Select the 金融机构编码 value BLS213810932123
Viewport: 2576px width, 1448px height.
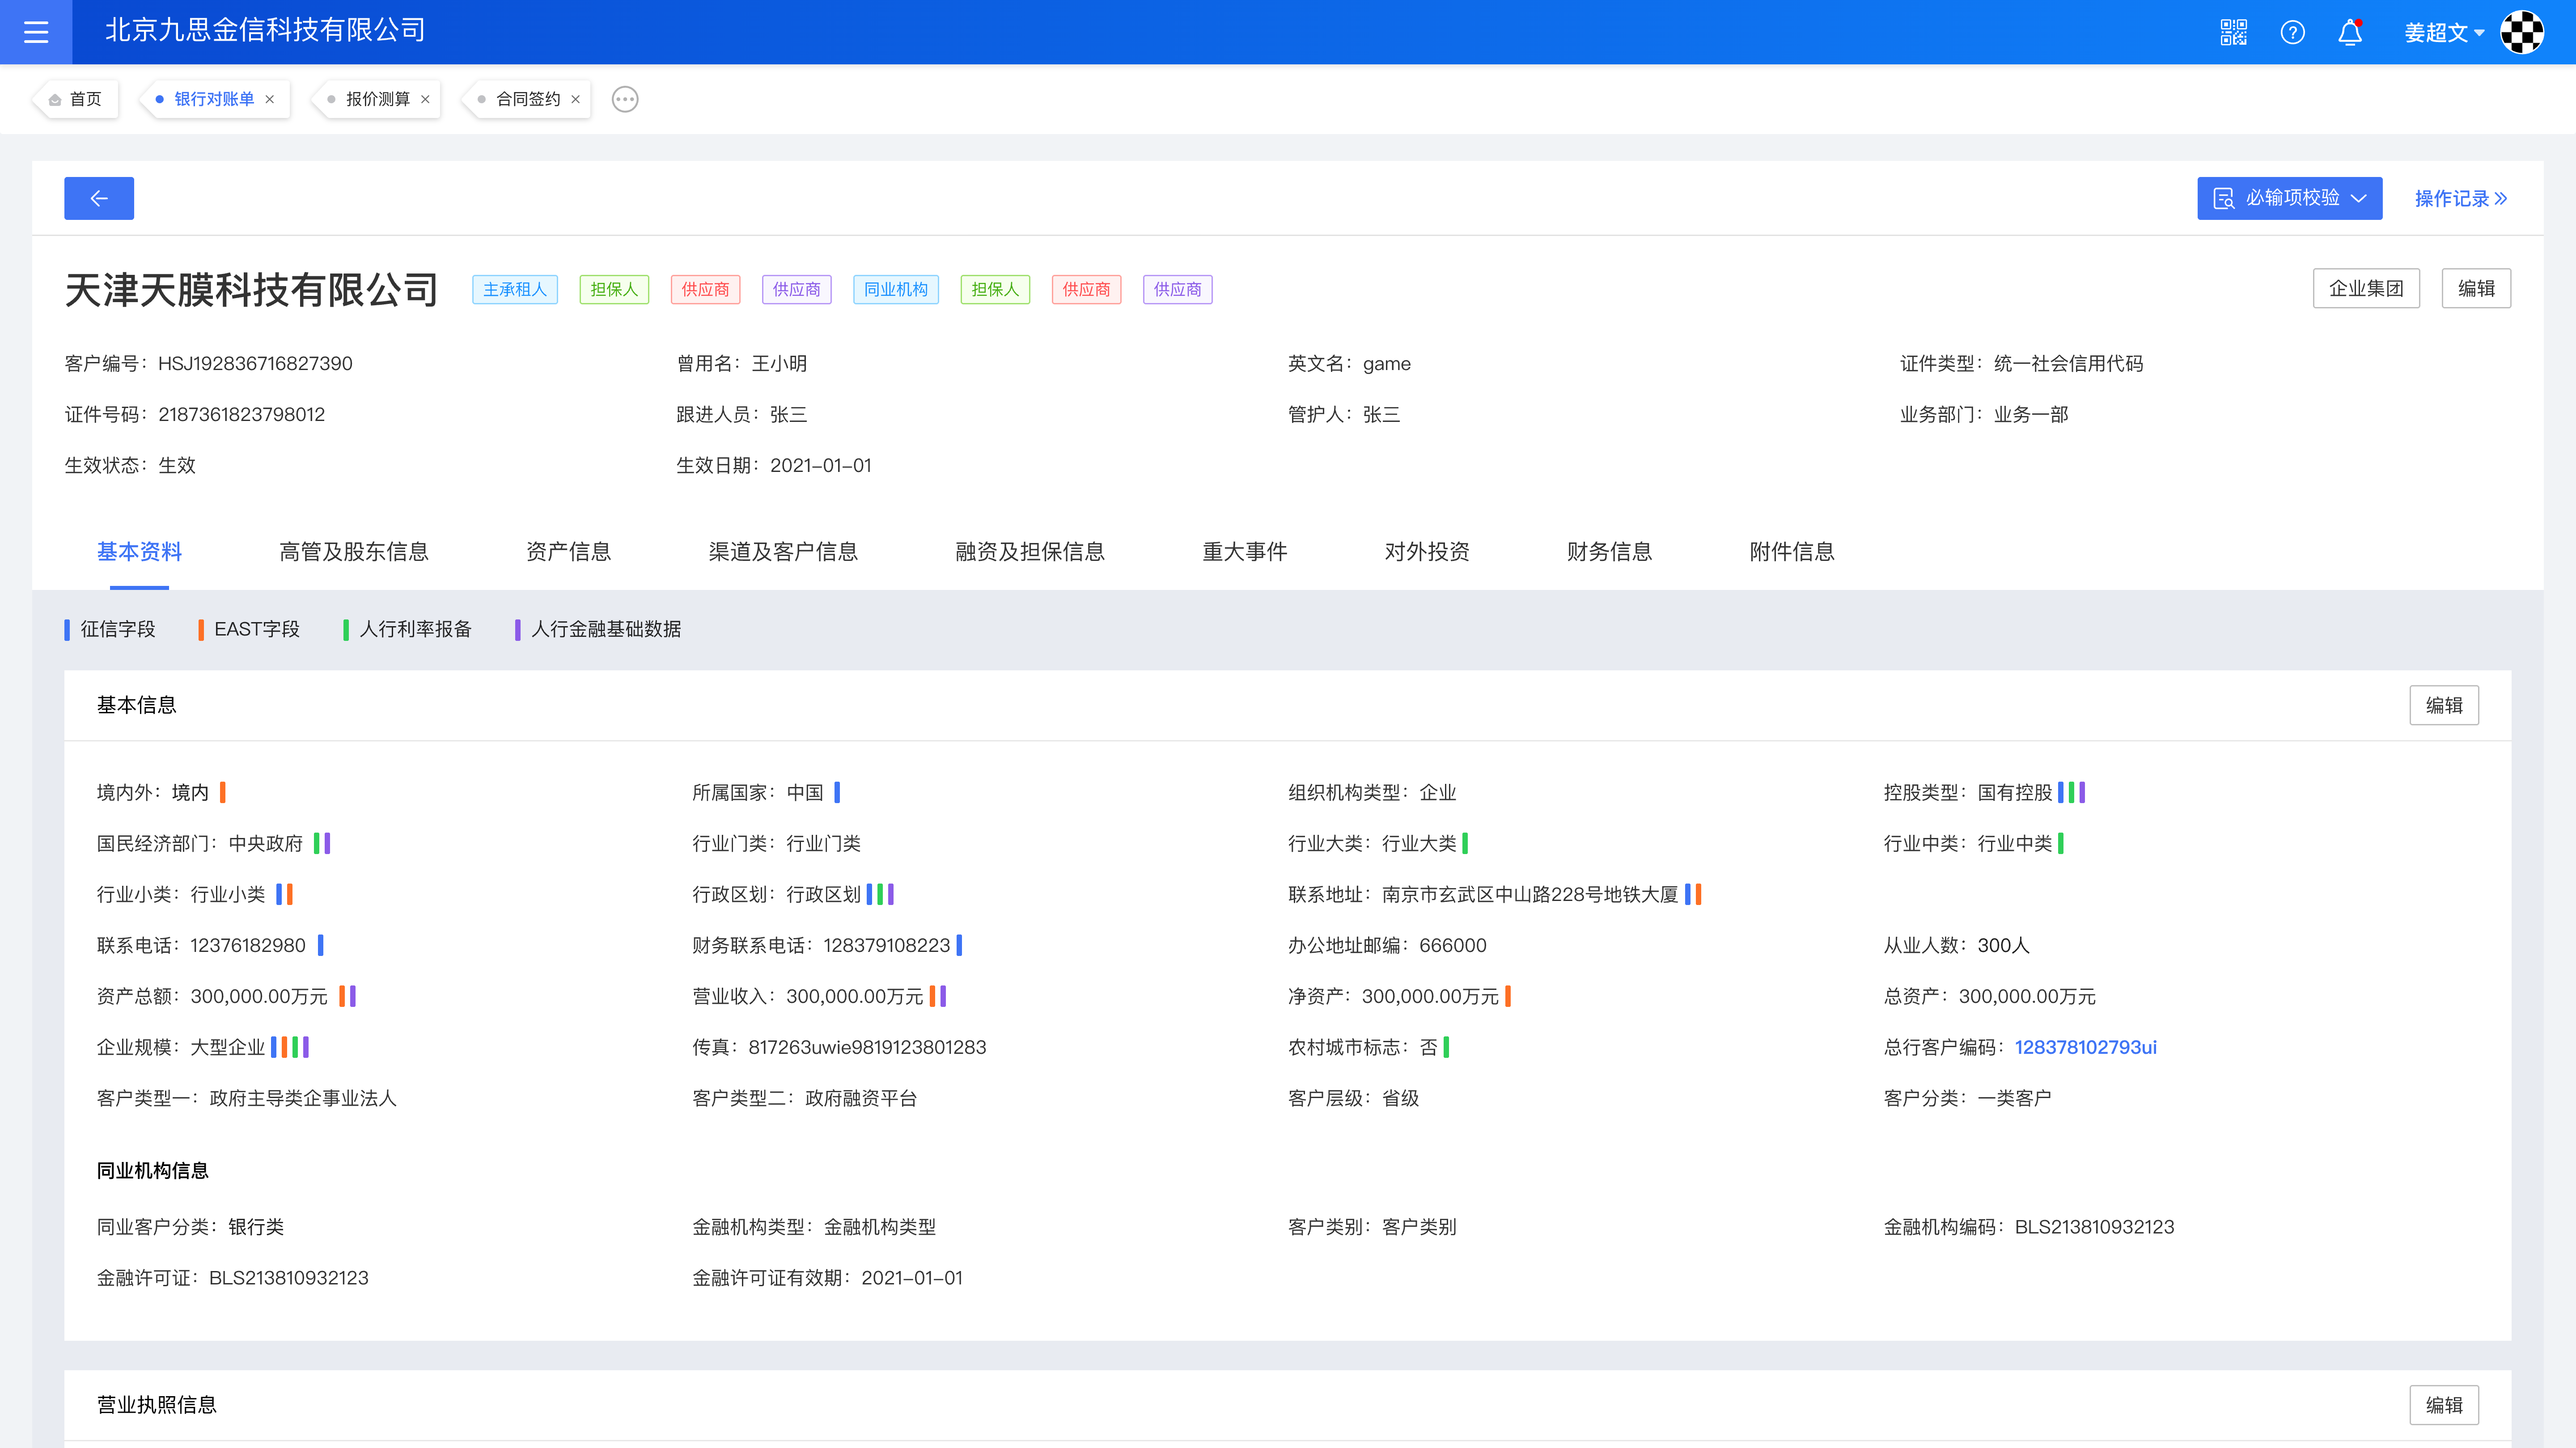click(2094, 1227)
